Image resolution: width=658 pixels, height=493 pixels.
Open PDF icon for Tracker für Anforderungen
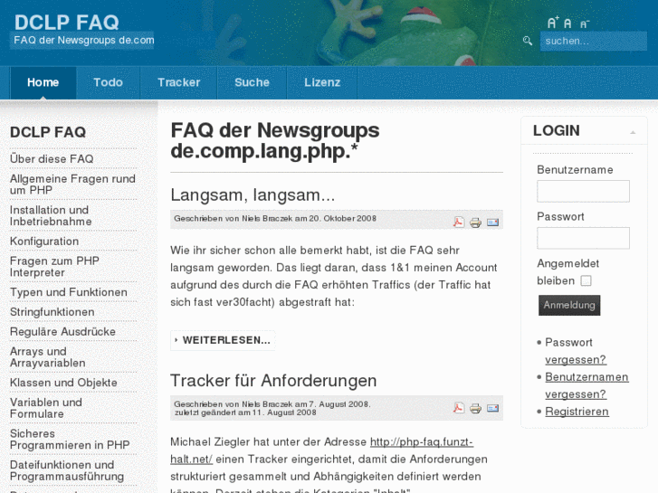tap(459, 408)
